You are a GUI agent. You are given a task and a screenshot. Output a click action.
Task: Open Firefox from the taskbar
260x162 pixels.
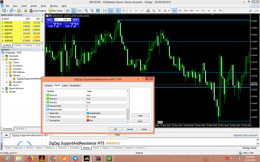coord(30,159)
